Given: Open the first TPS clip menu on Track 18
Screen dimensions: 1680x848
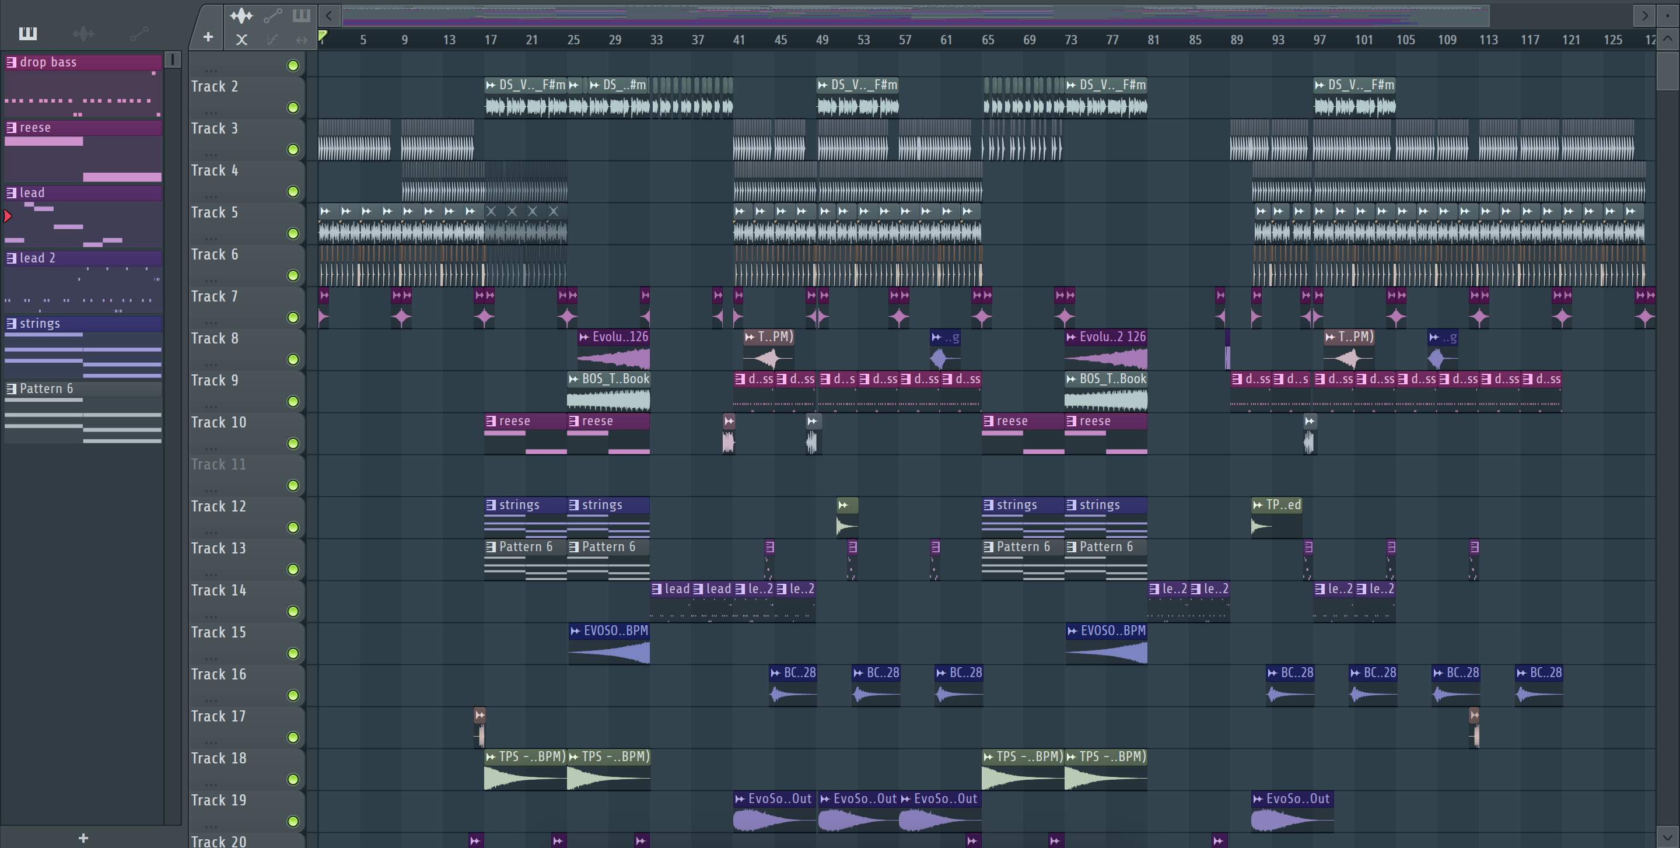Looking at the screenshot, I should (x=491, y=757).
